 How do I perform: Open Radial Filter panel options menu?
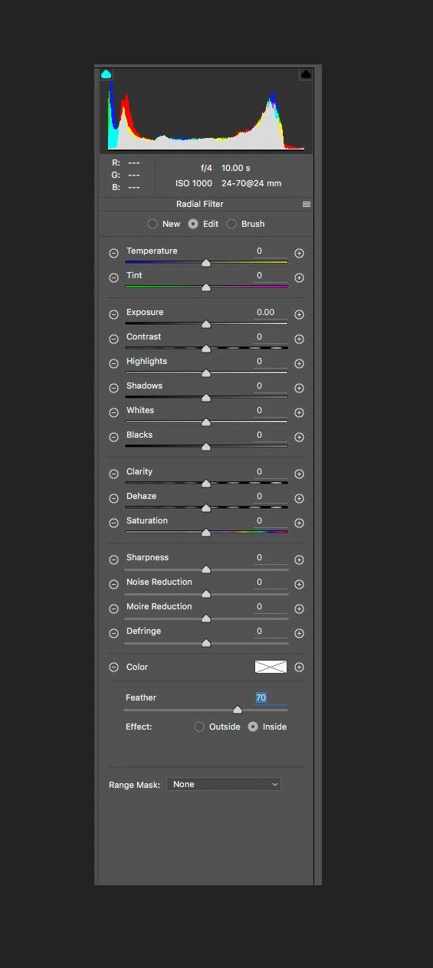(307, 205)
